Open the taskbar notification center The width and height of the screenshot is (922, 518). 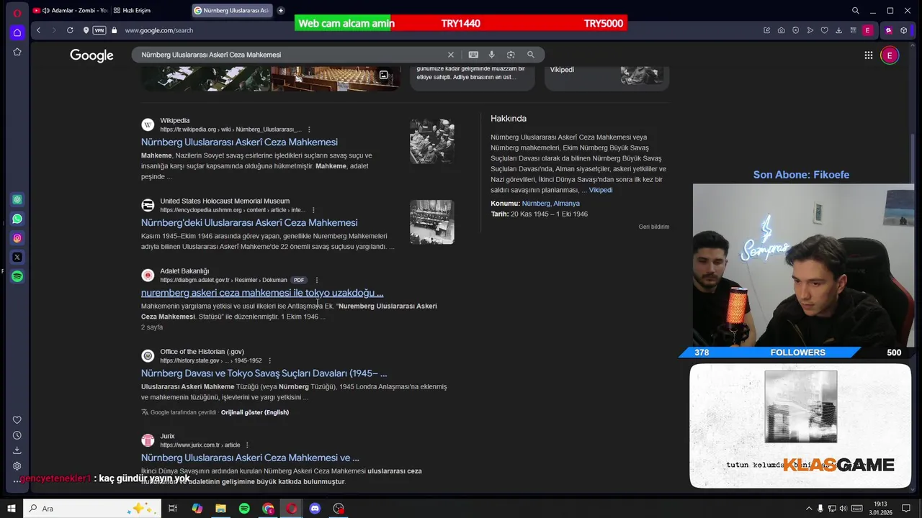(x=906, y=509)
